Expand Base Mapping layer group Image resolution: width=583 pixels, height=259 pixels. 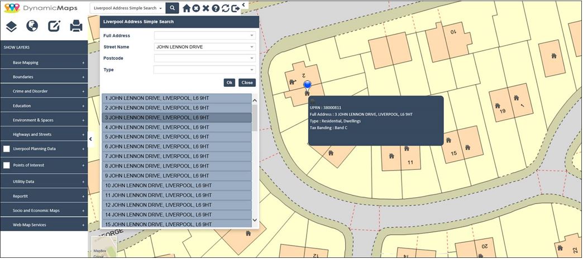tap(44, 63)
